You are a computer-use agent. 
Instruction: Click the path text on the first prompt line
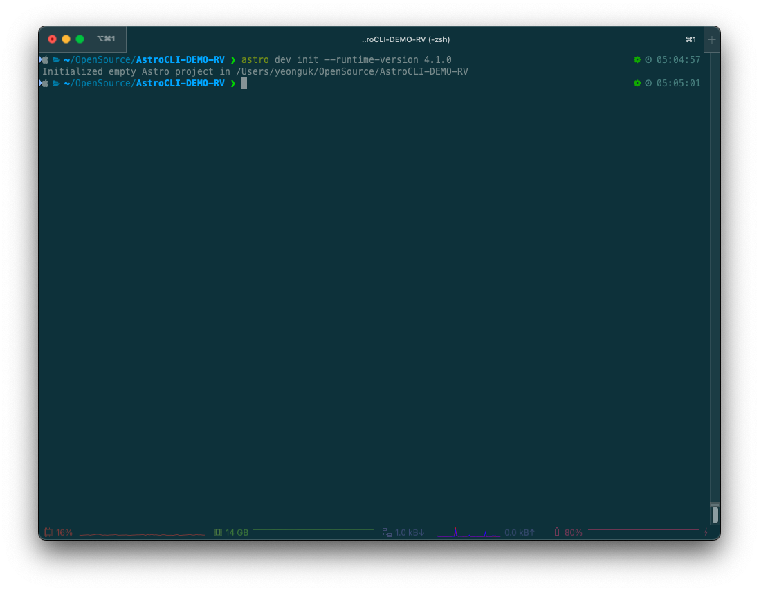coord(144,60)
